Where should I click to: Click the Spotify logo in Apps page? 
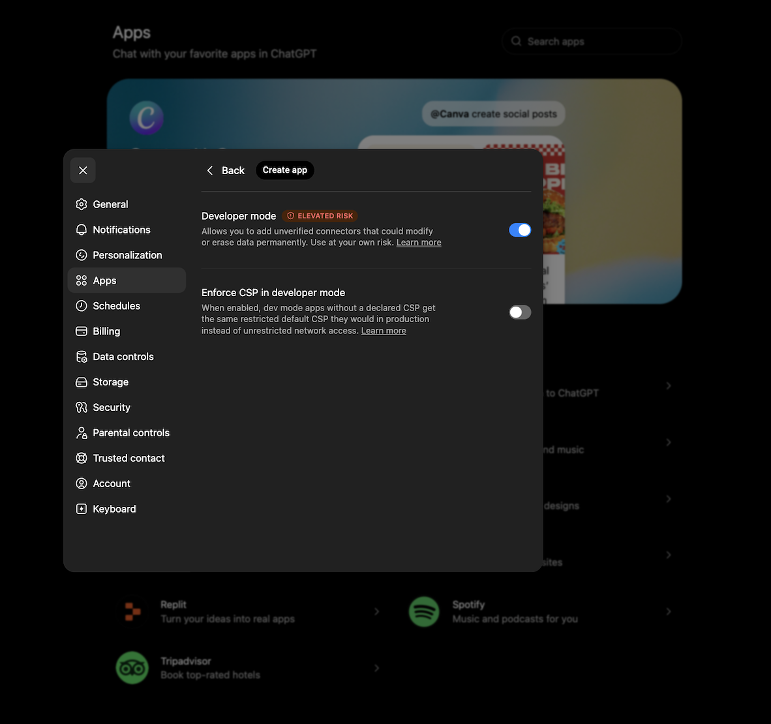424,611
